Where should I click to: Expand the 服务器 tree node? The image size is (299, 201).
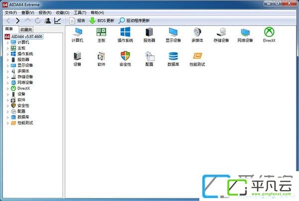pos(8,60)
